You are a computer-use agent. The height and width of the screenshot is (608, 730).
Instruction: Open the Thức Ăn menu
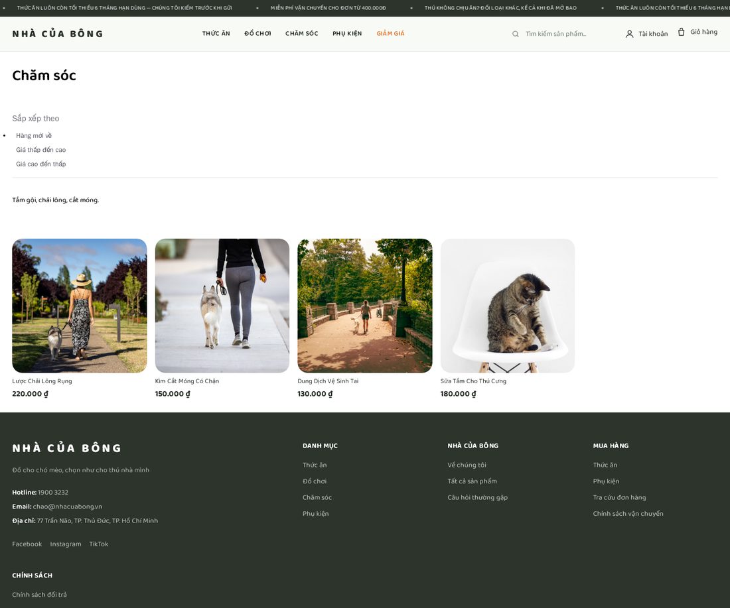pos(216,34)
